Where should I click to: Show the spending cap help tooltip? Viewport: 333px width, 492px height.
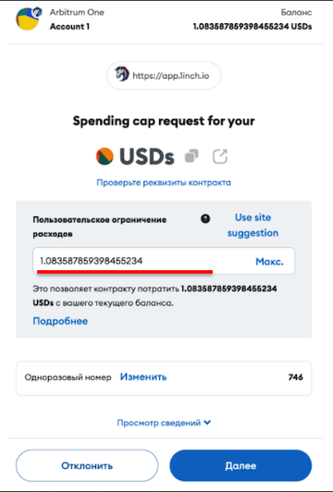[x=205, y=218]
